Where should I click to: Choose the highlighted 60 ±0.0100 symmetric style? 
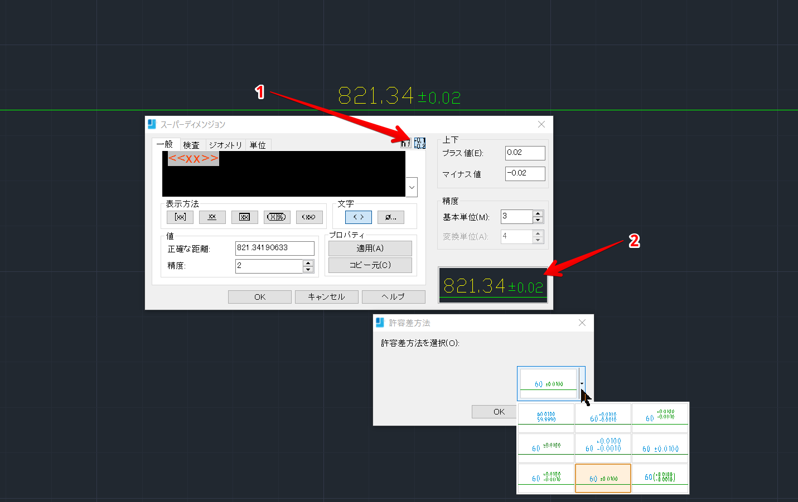pos(603,478)
